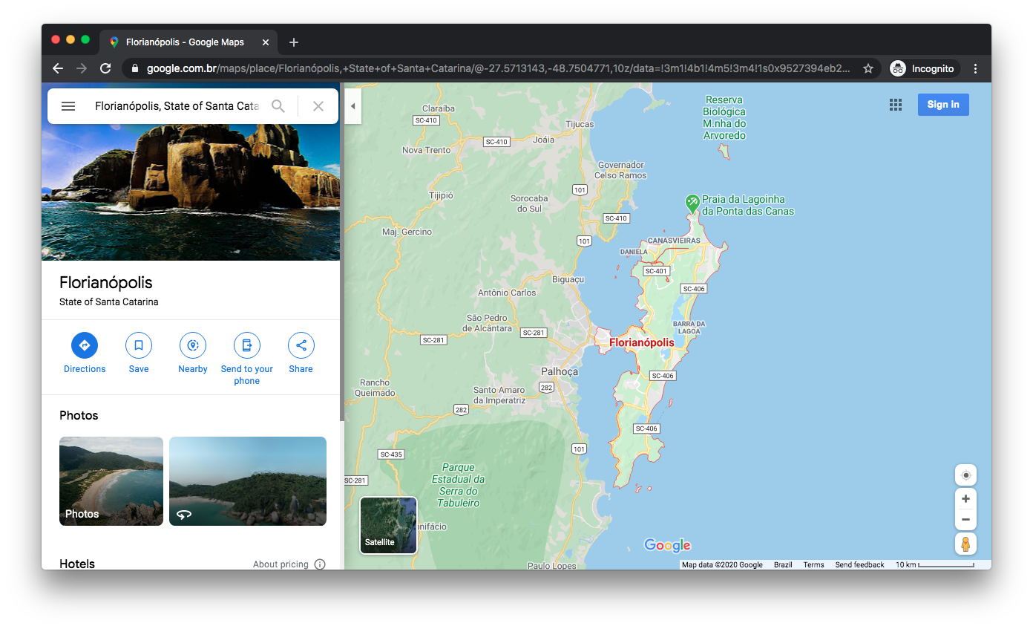Click the Canasvieiras label
Viewport: 1033px width, 629px height.
[674, 241]
